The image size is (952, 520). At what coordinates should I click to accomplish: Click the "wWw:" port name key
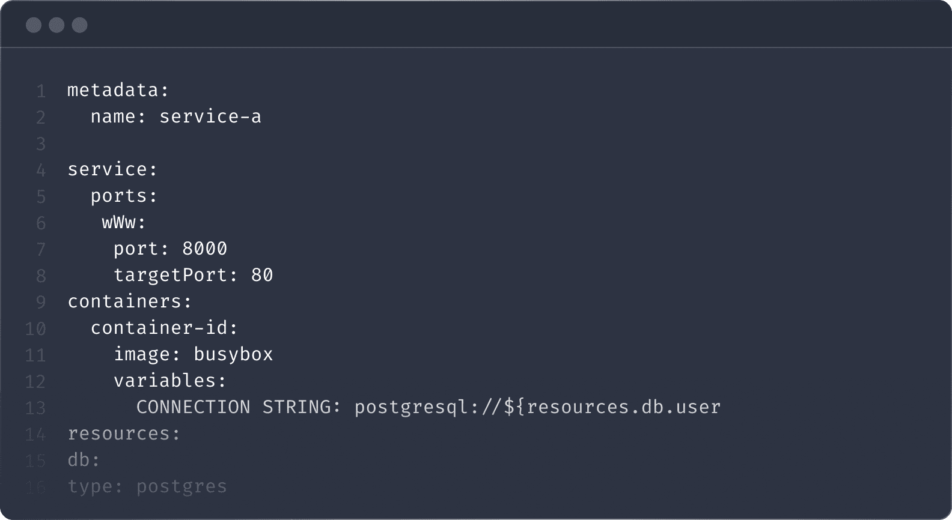pyautogui.click(x=124, y=222)
